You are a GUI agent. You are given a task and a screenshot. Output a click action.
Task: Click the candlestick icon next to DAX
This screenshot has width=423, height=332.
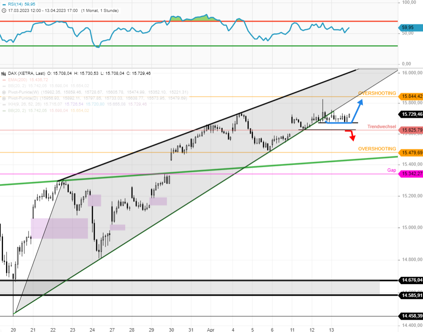click(4, 73)
